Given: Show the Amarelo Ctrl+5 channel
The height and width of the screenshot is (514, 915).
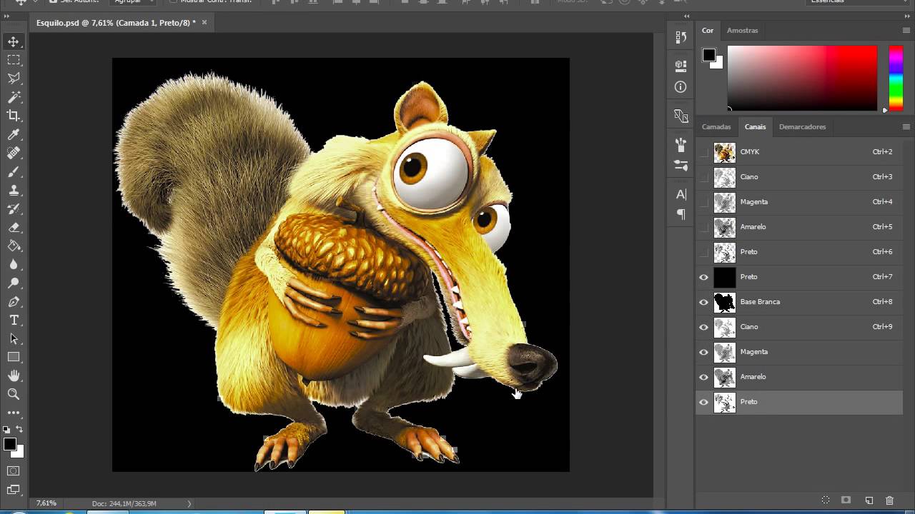Looking at the screenshot, I should pos(704,227).
